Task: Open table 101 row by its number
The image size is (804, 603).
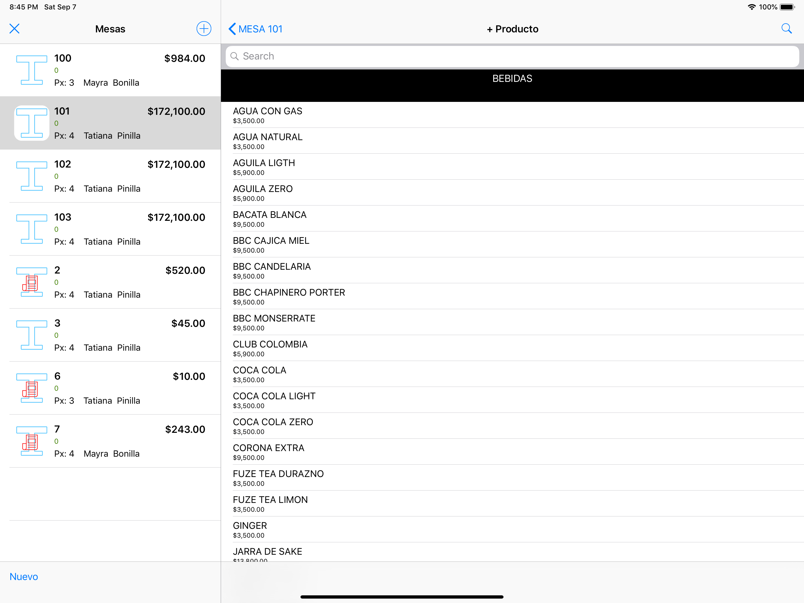Action: coord(62,111)
